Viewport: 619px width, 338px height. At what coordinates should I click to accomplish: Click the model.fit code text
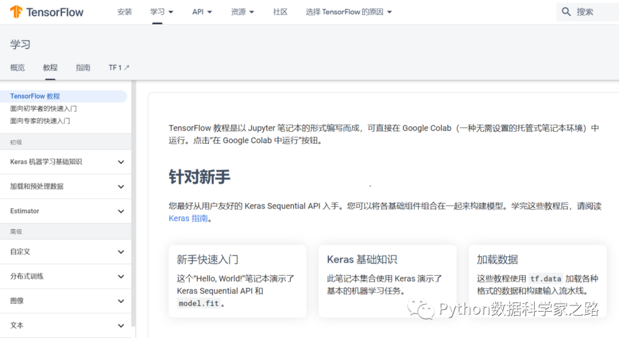click(x=198, y=303)
